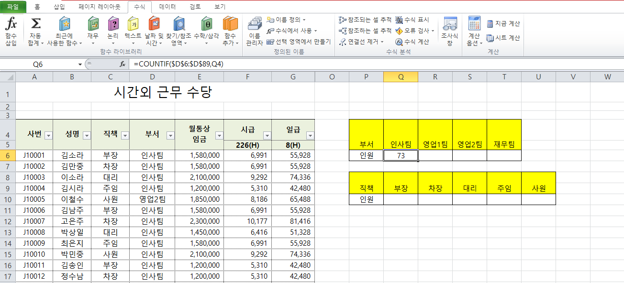Open the 성명 column filter dropdown
Viewport: 624px width, 283px height.
(86, 136)
